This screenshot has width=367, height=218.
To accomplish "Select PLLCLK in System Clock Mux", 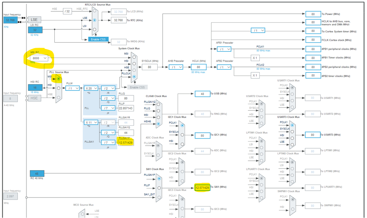I will (134, 76).
